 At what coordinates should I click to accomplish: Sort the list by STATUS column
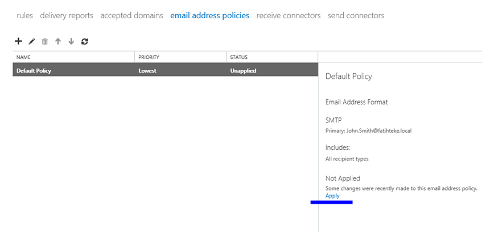[x=272, y=57]
